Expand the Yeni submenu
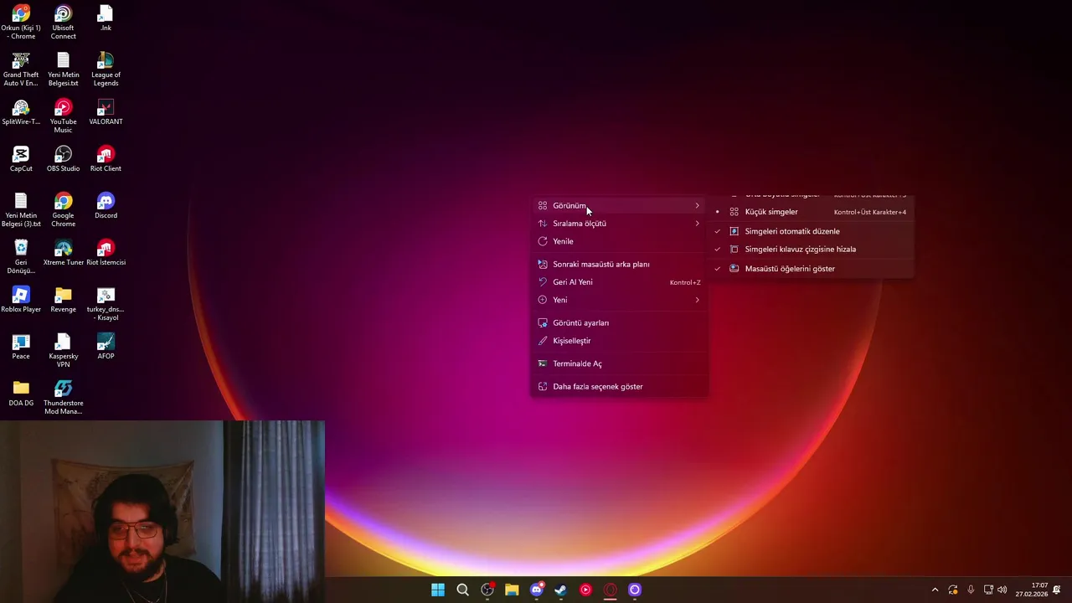 pos(620,300)
